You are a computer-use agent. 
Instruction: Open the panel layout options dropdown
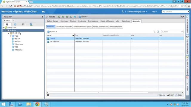[182, 17]
